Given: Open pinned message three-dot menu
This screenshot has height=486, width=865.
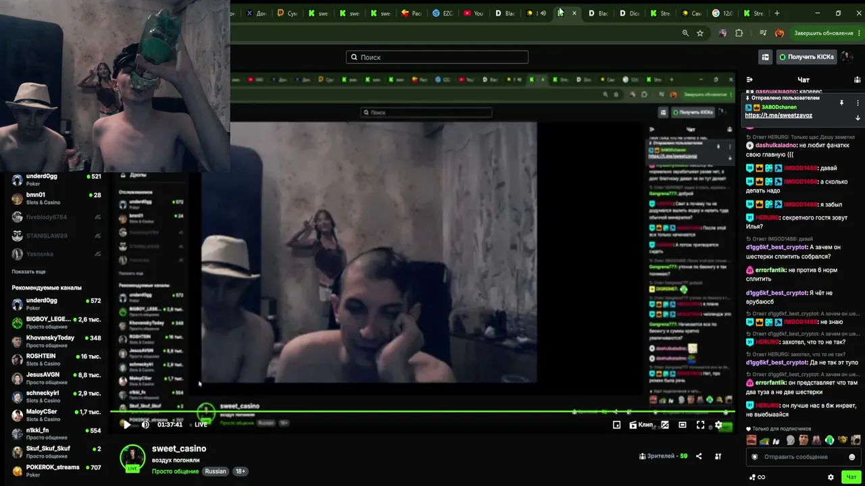Looking at the screenshot, I should click(858, 103).
